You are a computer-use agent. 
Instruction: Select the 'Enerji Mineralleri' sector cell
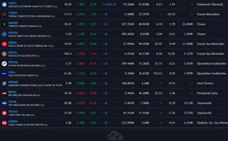pyautogui.click(x=208, y=14)
